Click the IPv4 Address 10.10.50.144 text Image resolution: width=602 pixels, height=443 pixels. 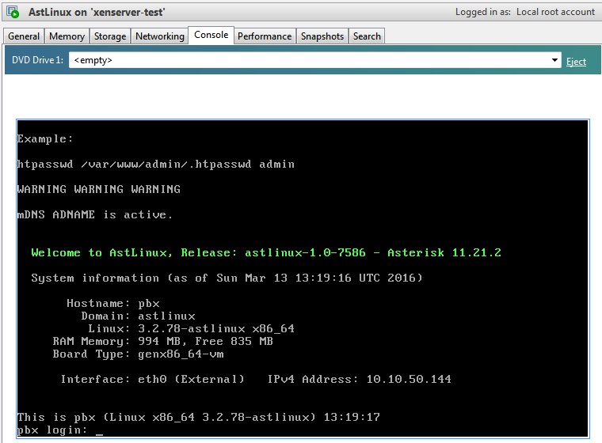coord(360,379)
